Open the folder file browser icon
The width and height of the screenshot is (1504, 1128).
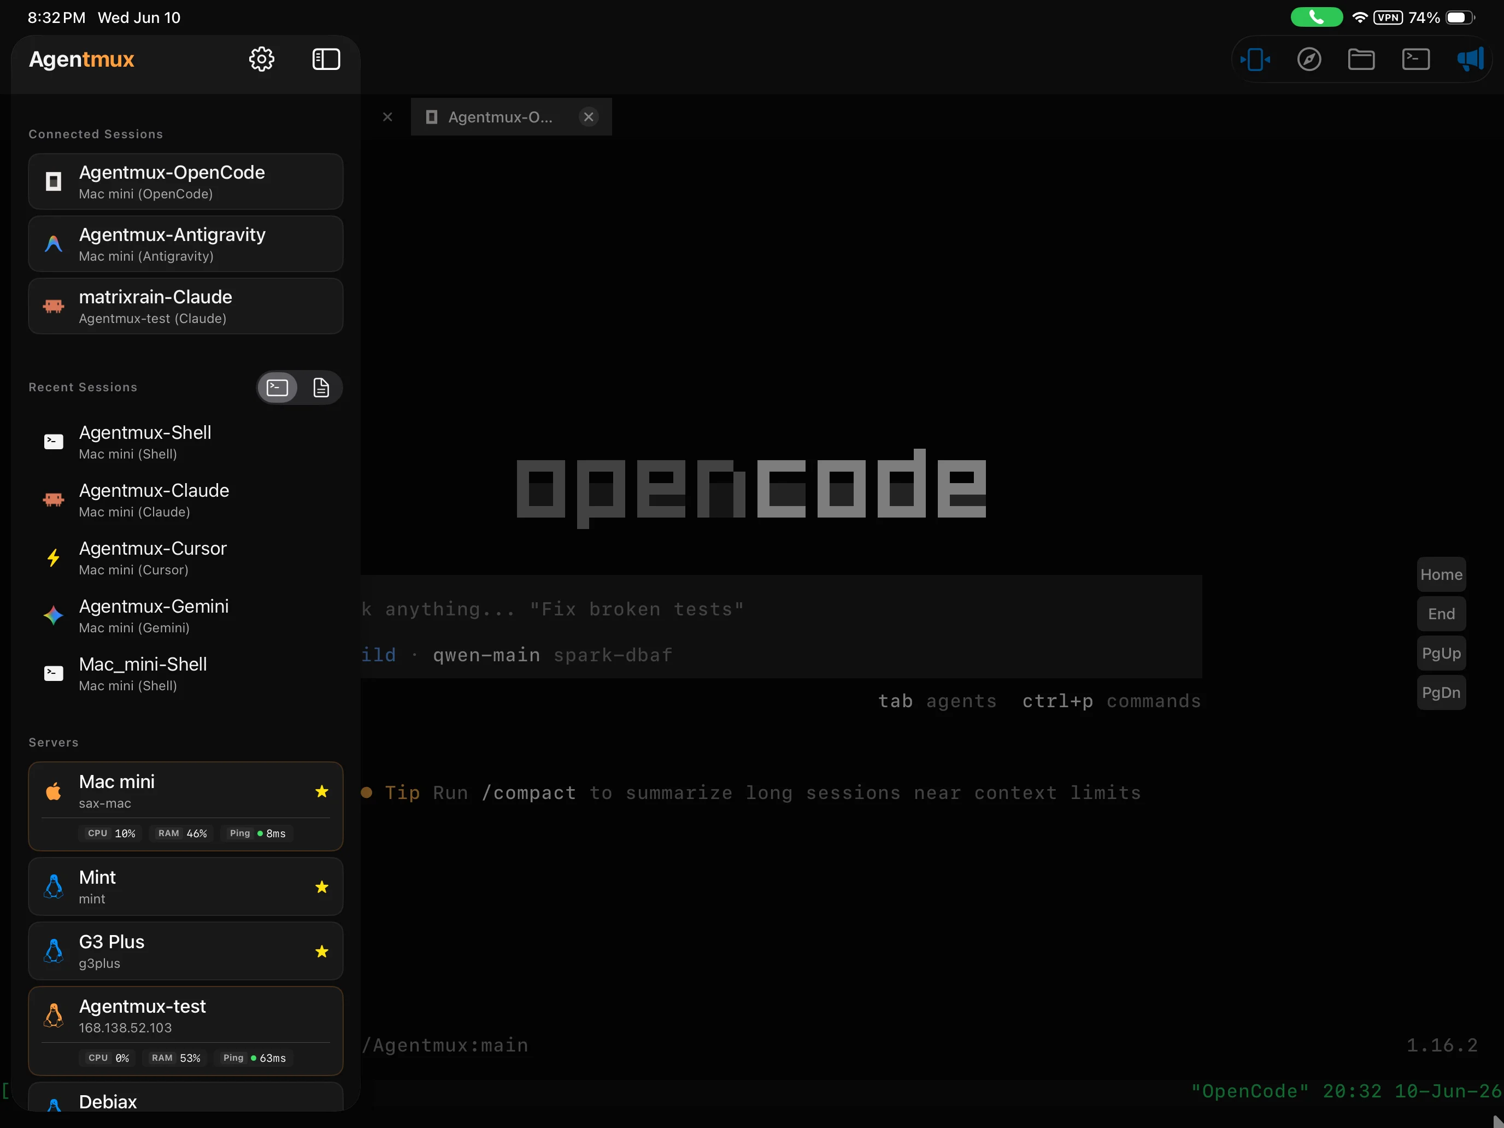click(x=1361, y=59)
